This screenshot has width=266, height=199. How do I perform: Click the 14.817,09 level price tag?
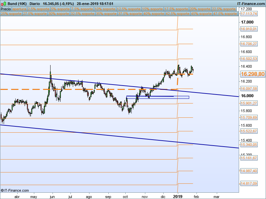point(249,183)
